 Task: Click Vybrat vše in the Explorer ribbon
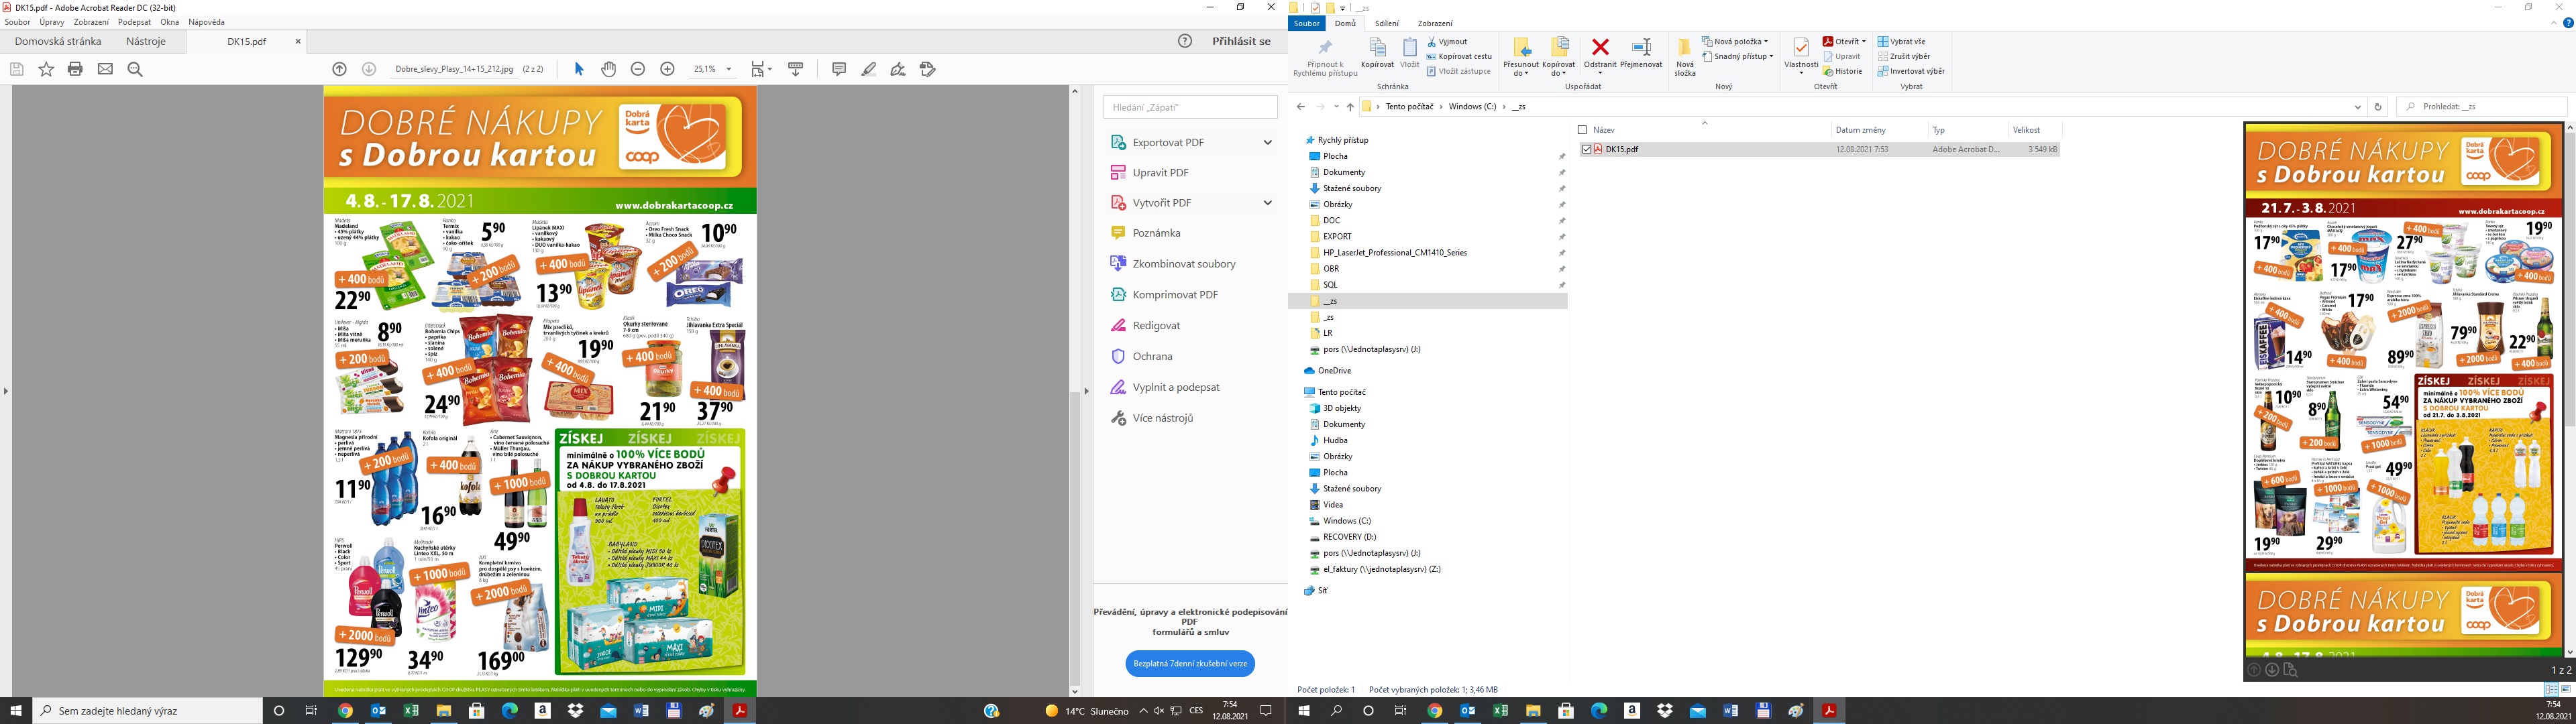(x=1901, y=42)
